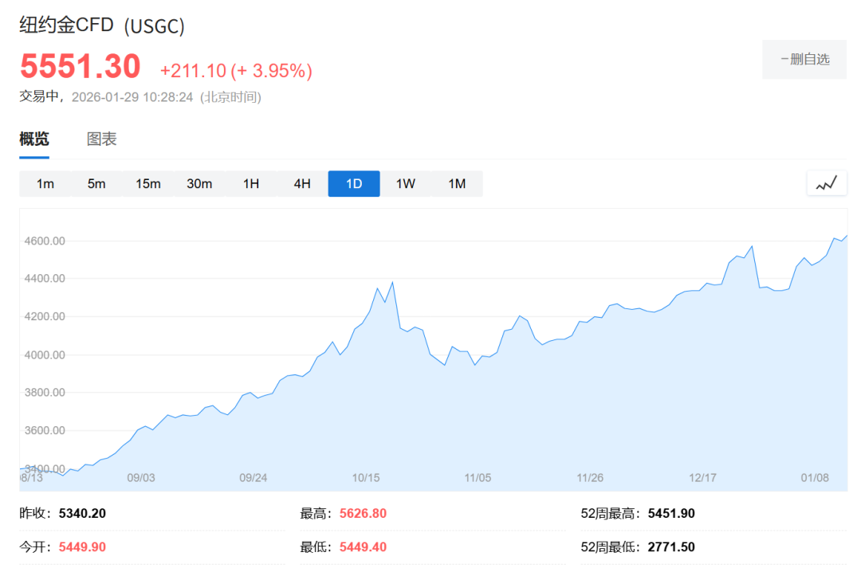Choose the 30m timeframe
Image resolution: width=861 pixels, height=572 pixels.
pyautogui.click(x=199, y=184)
